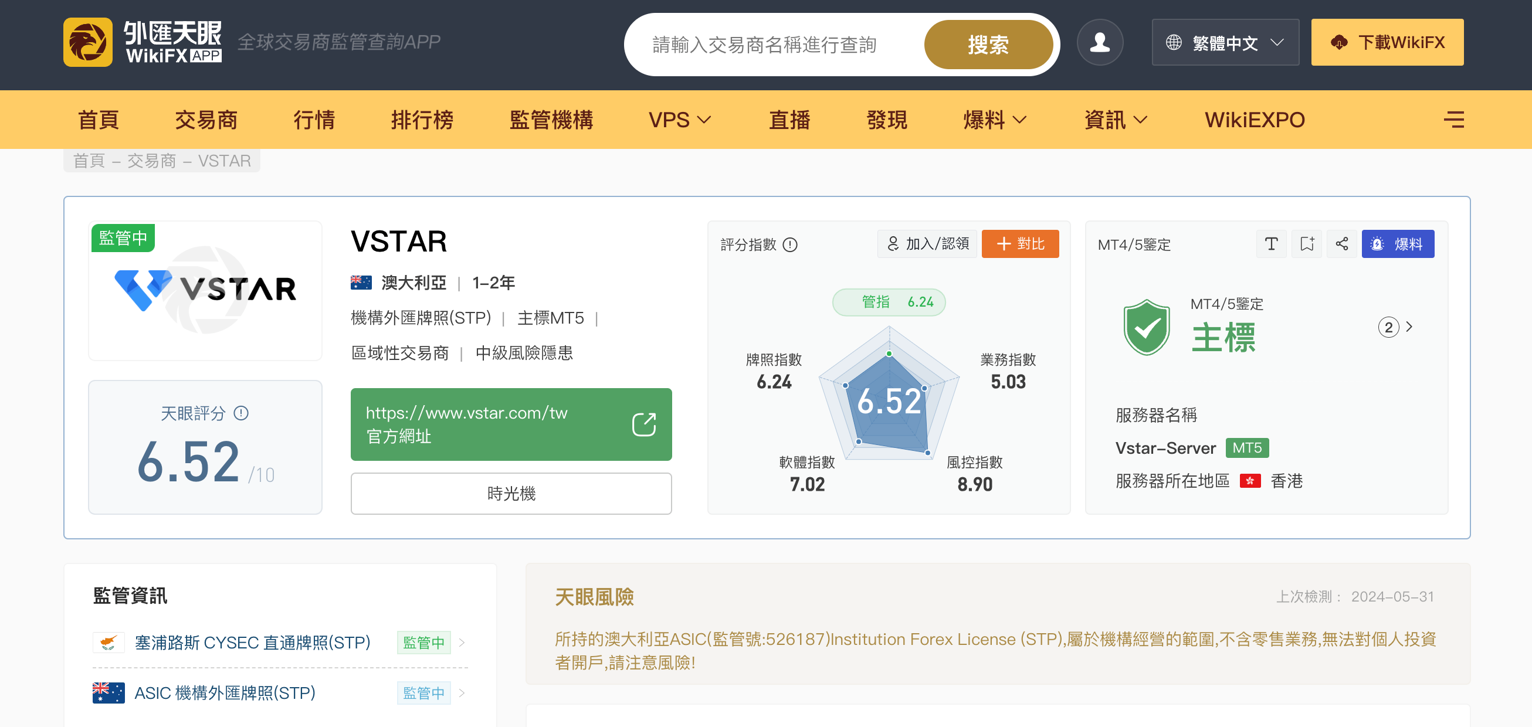Click the text/typography icon beside MT4/5鑒定
This screenshot has height=727, width=1532.
point(1271,244)
